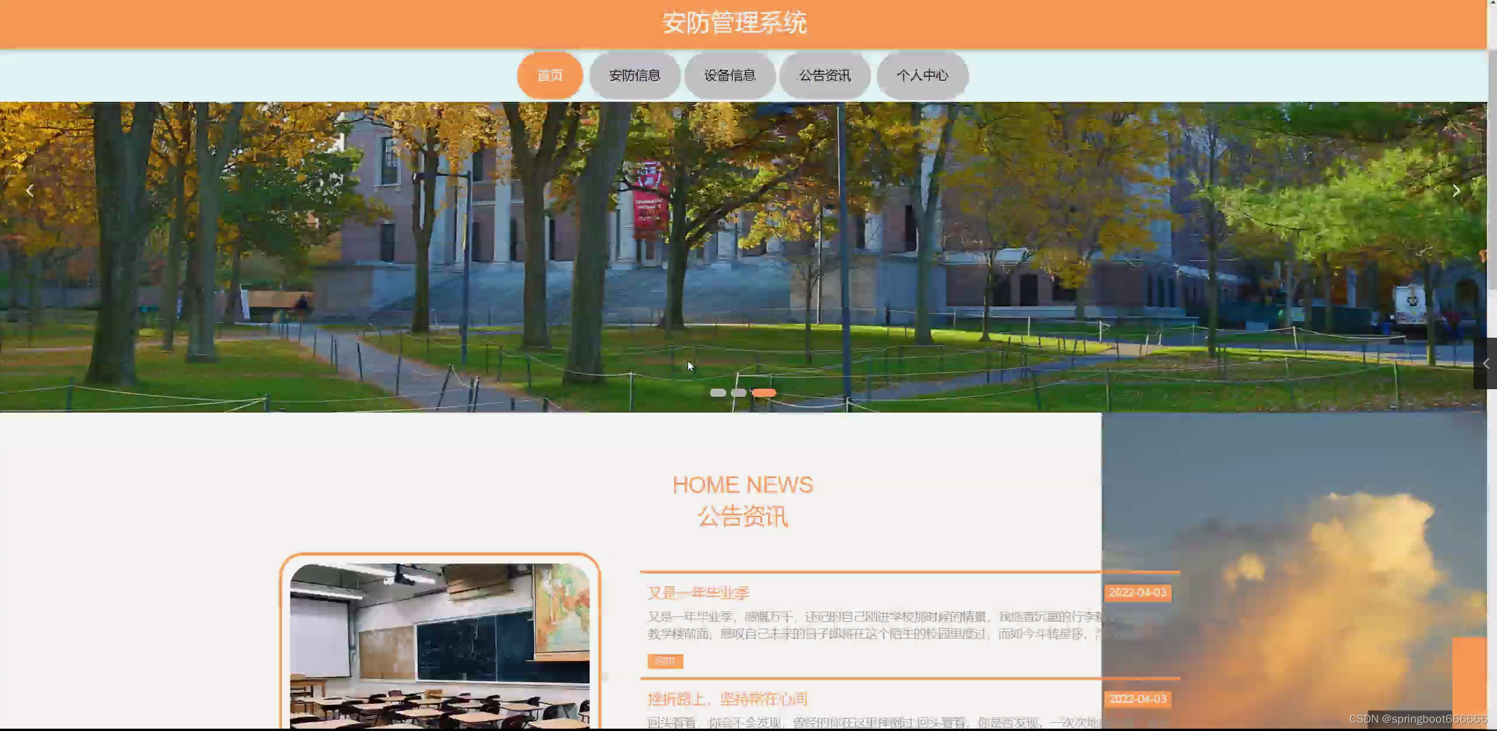The image size is (1497, 731).
Task: Open the 安防信息 menu item
Action: pos(634,75)
